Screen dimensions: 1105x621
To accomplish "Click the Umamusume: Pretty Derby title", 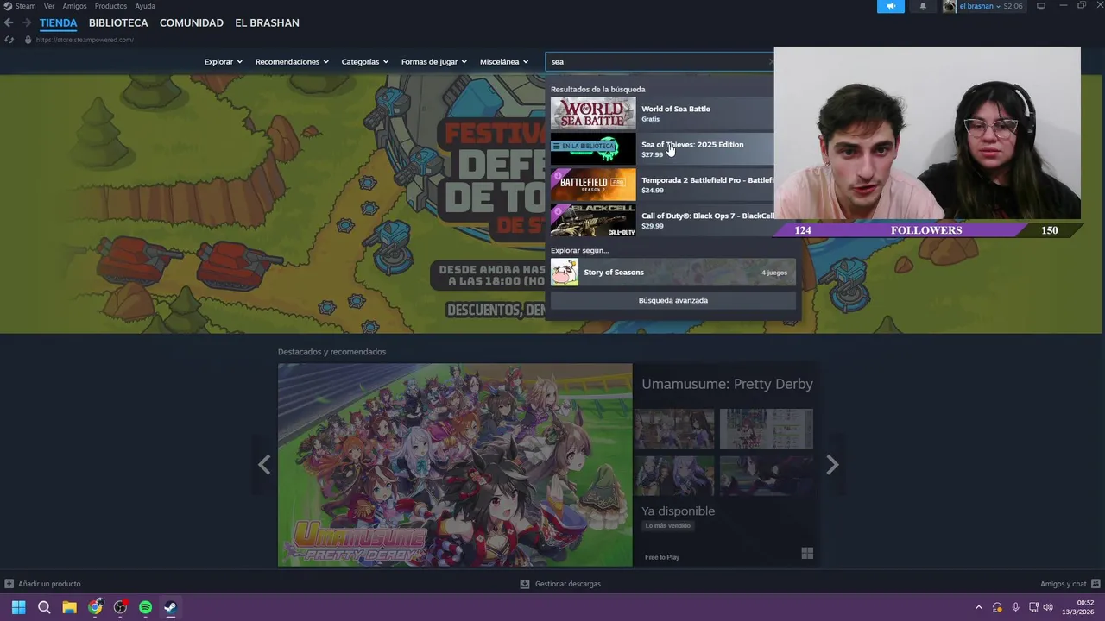I will point(727,384).
